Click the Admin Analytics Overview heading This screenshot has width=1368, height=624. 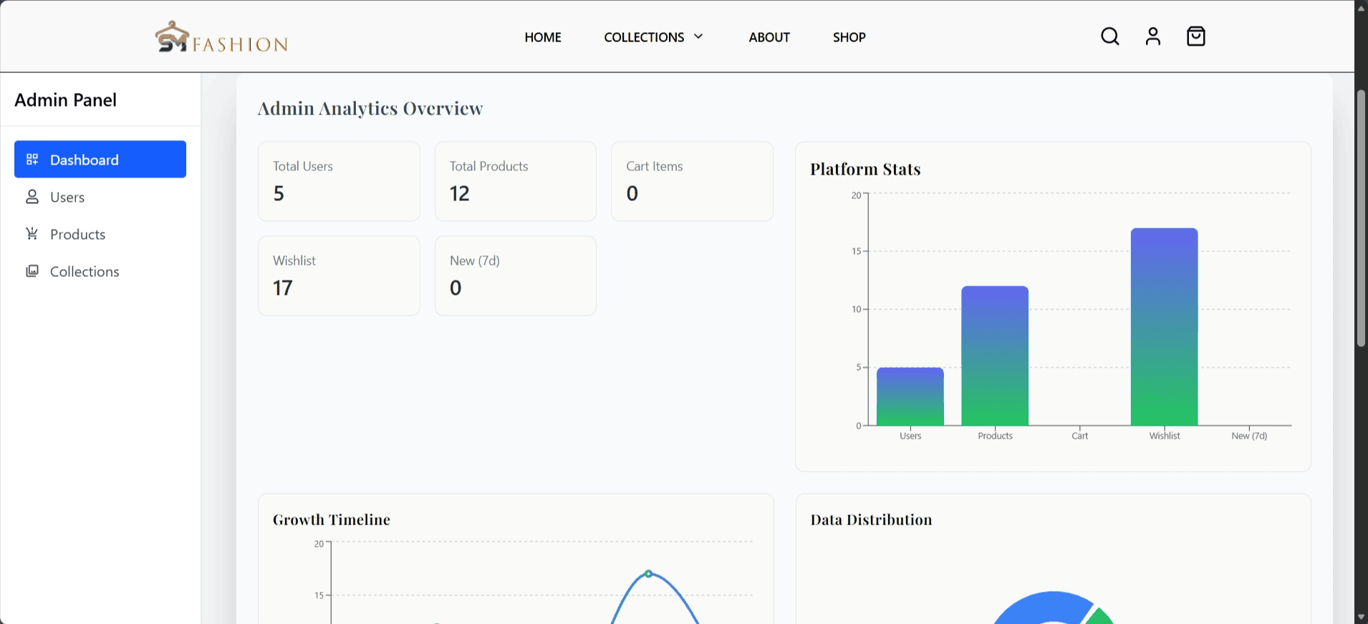(x=370, y=108)
